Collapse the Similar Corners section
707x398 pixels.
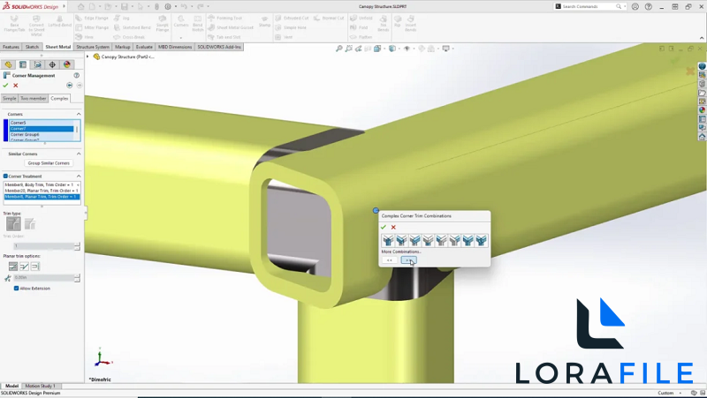tap(79, 154)
